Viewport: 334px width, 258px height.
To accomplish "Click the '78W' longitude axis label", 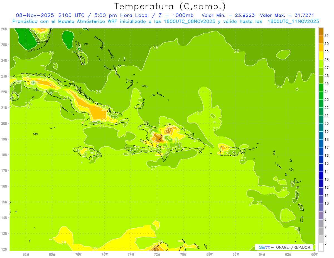I will [78, 254].
